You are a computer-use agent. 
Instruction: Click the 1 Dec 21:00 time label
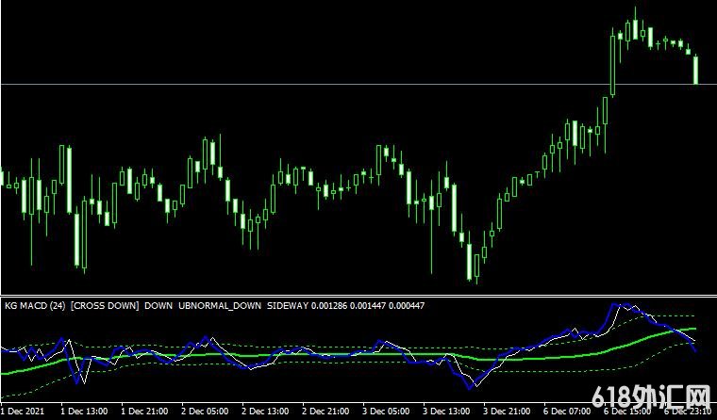coord(144,412)
